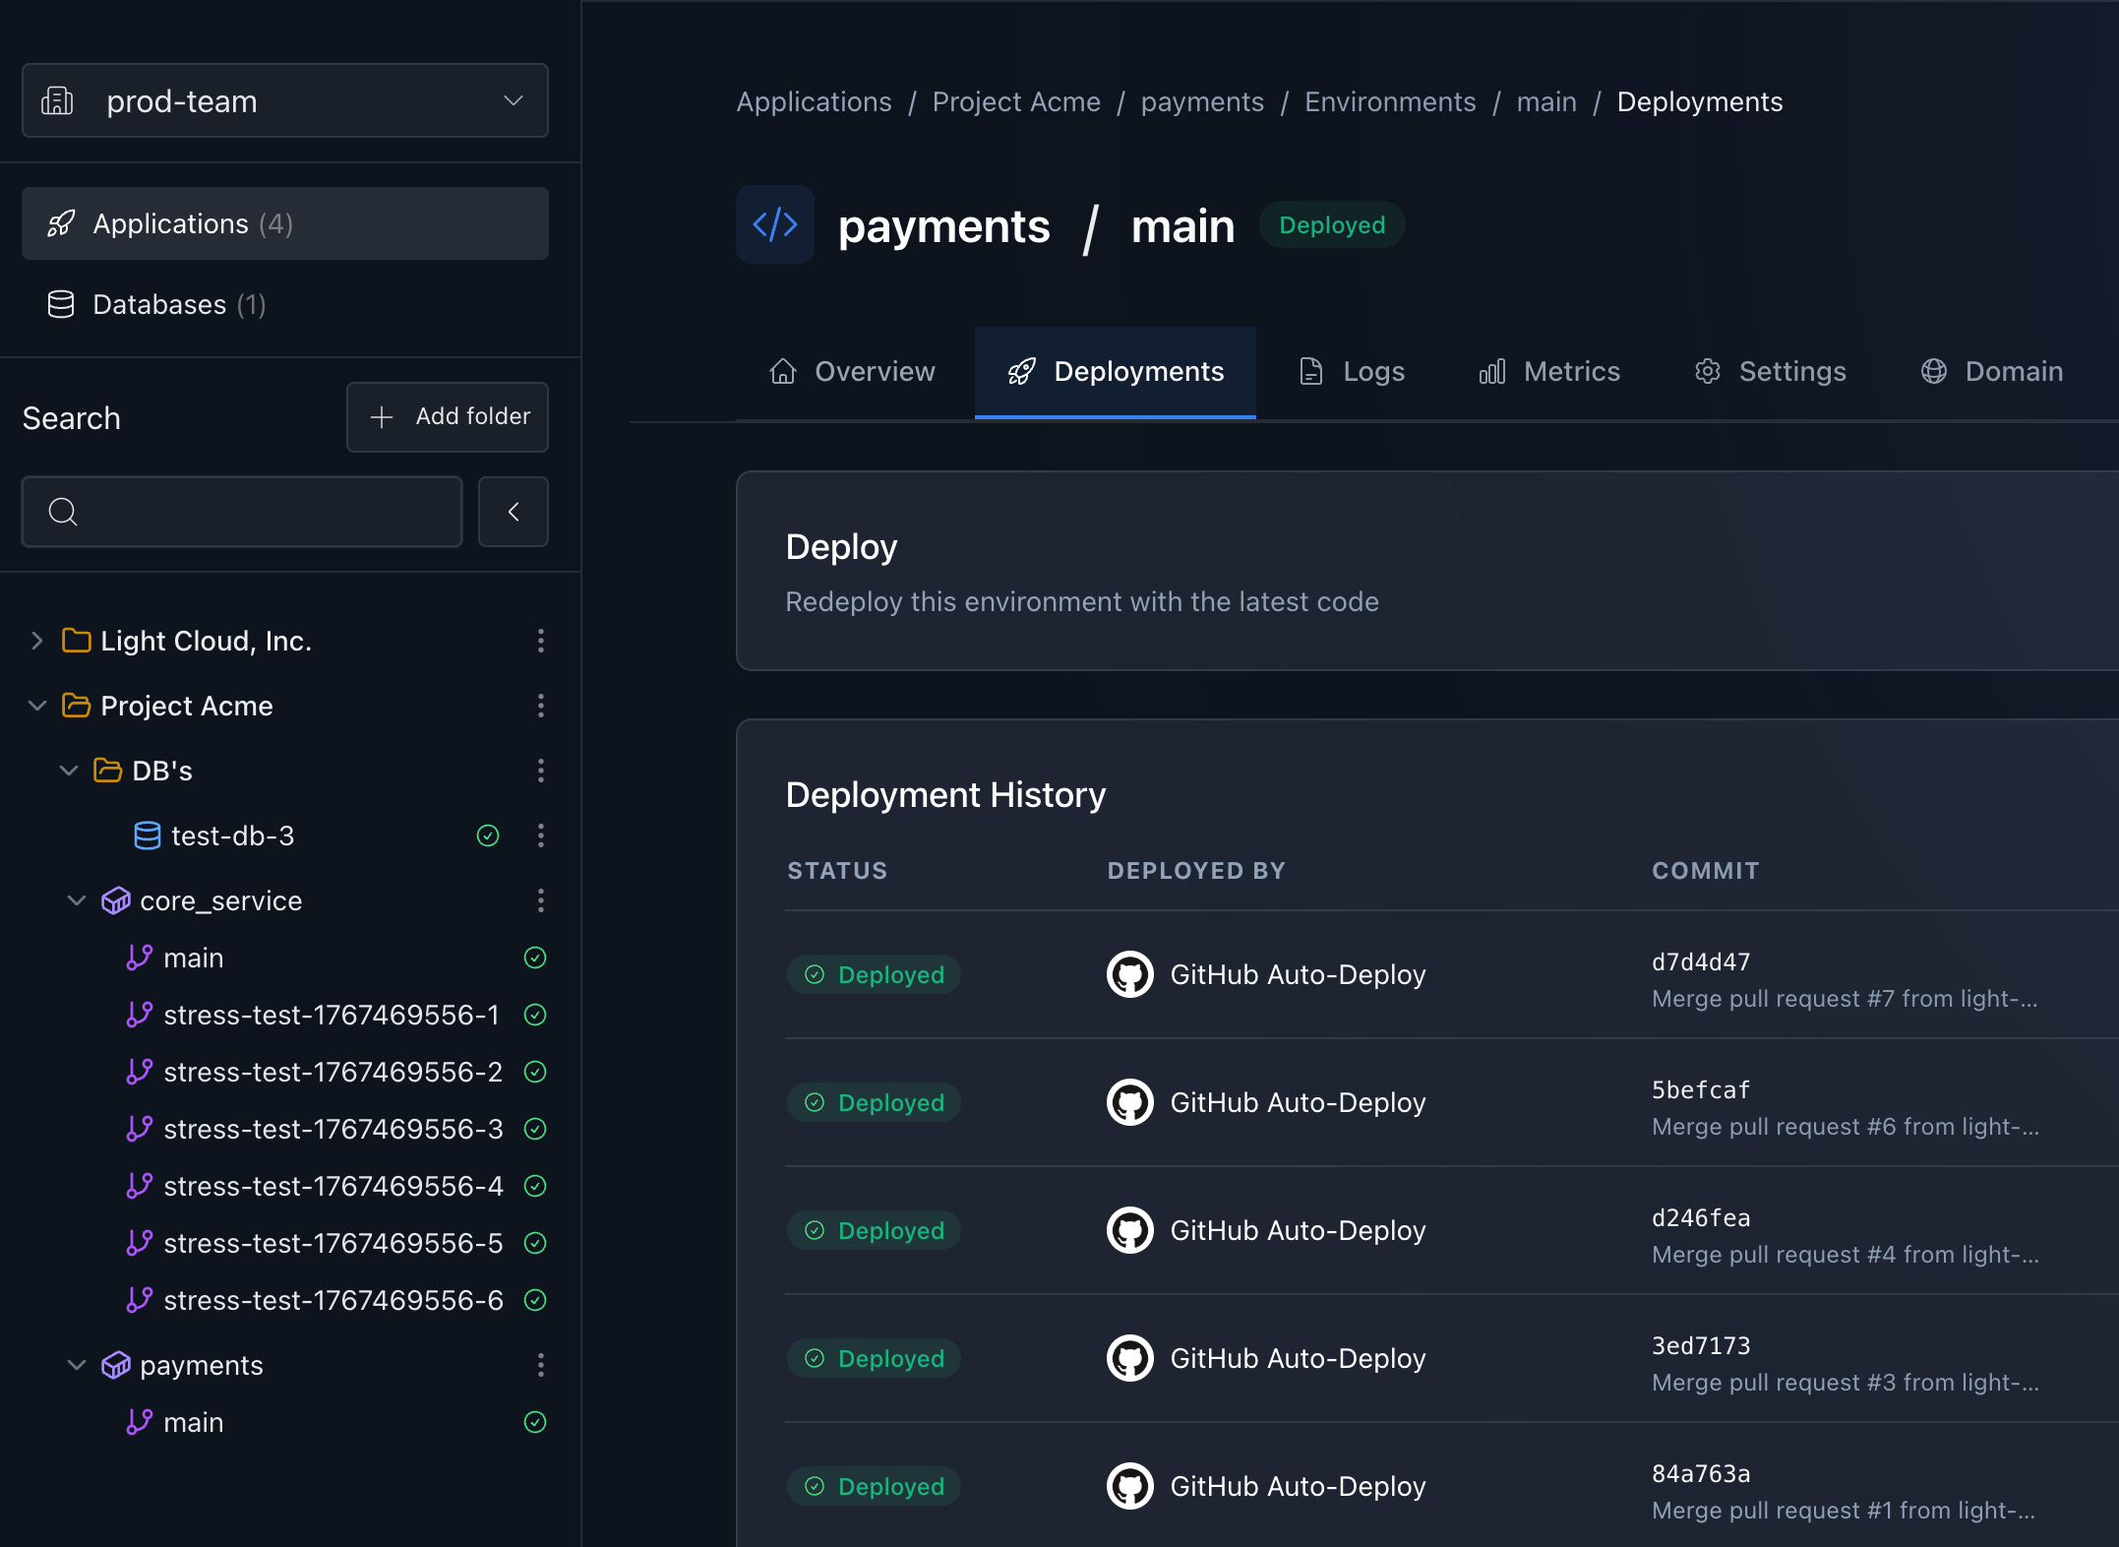This screenshot has height=1547, width=2119.
Task: Open the prod-team workspace dropdown
Action: [512, 100]
